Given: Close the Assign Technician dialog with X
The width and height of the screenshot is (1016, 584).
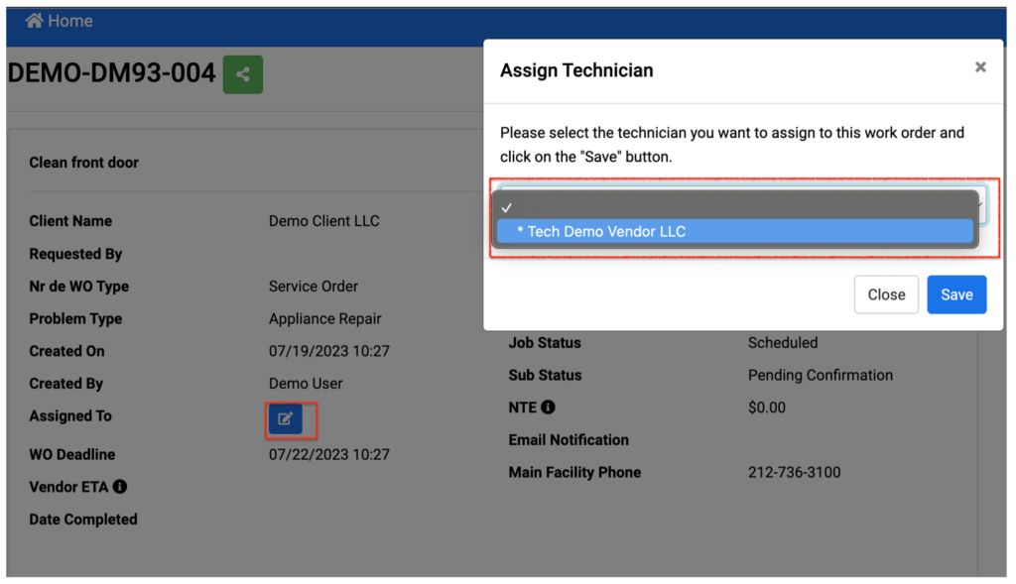Looking at the screenshot, I should (980, 67).
